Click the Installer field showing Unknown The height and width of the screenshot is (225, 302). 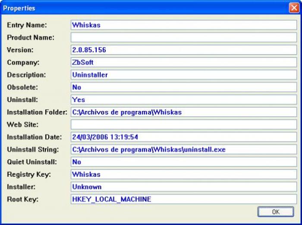point(183,187)
